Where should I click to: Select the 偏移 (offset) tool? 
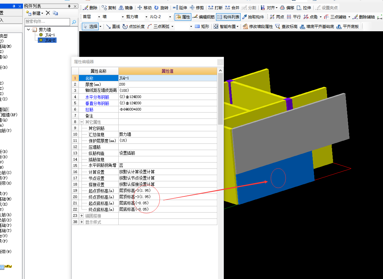click(287, 8)
